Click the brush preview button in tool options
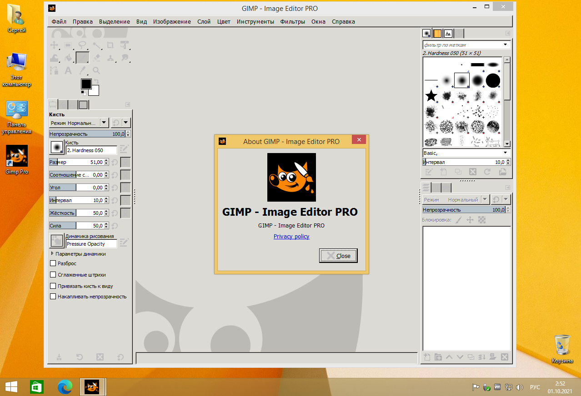 [x=57, y=147]
